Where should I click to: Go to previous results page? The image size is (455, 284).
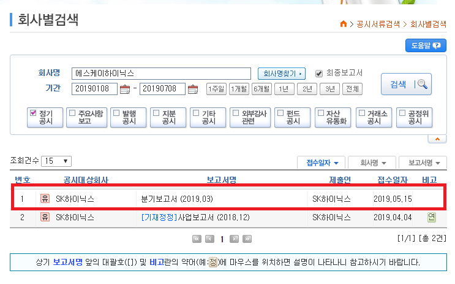209,239
